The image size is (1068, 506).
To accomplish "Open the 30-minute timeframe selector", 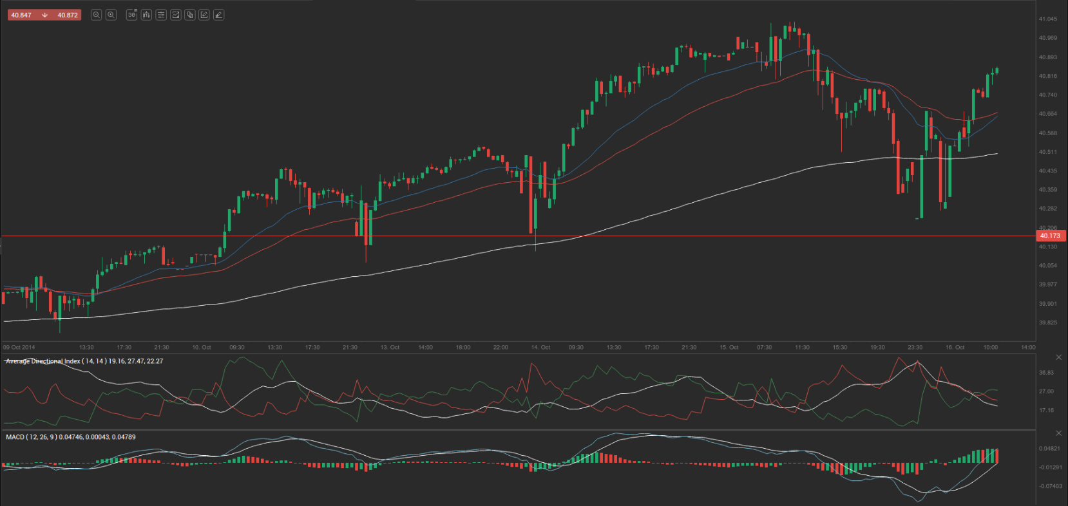I will point(132,15).
